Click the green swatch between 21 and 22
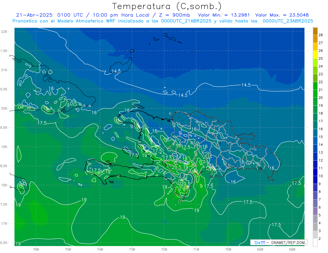This screenshot has height=253, width=328. tap(315, 86)
